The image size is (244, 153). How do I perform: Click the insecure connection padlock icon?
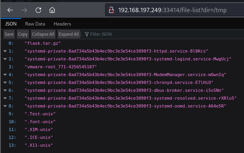click(111, 10)
